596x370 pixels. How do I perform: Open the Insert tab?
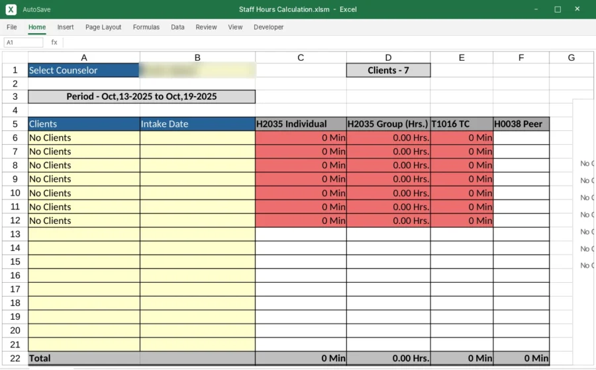[x=66, y=27]
